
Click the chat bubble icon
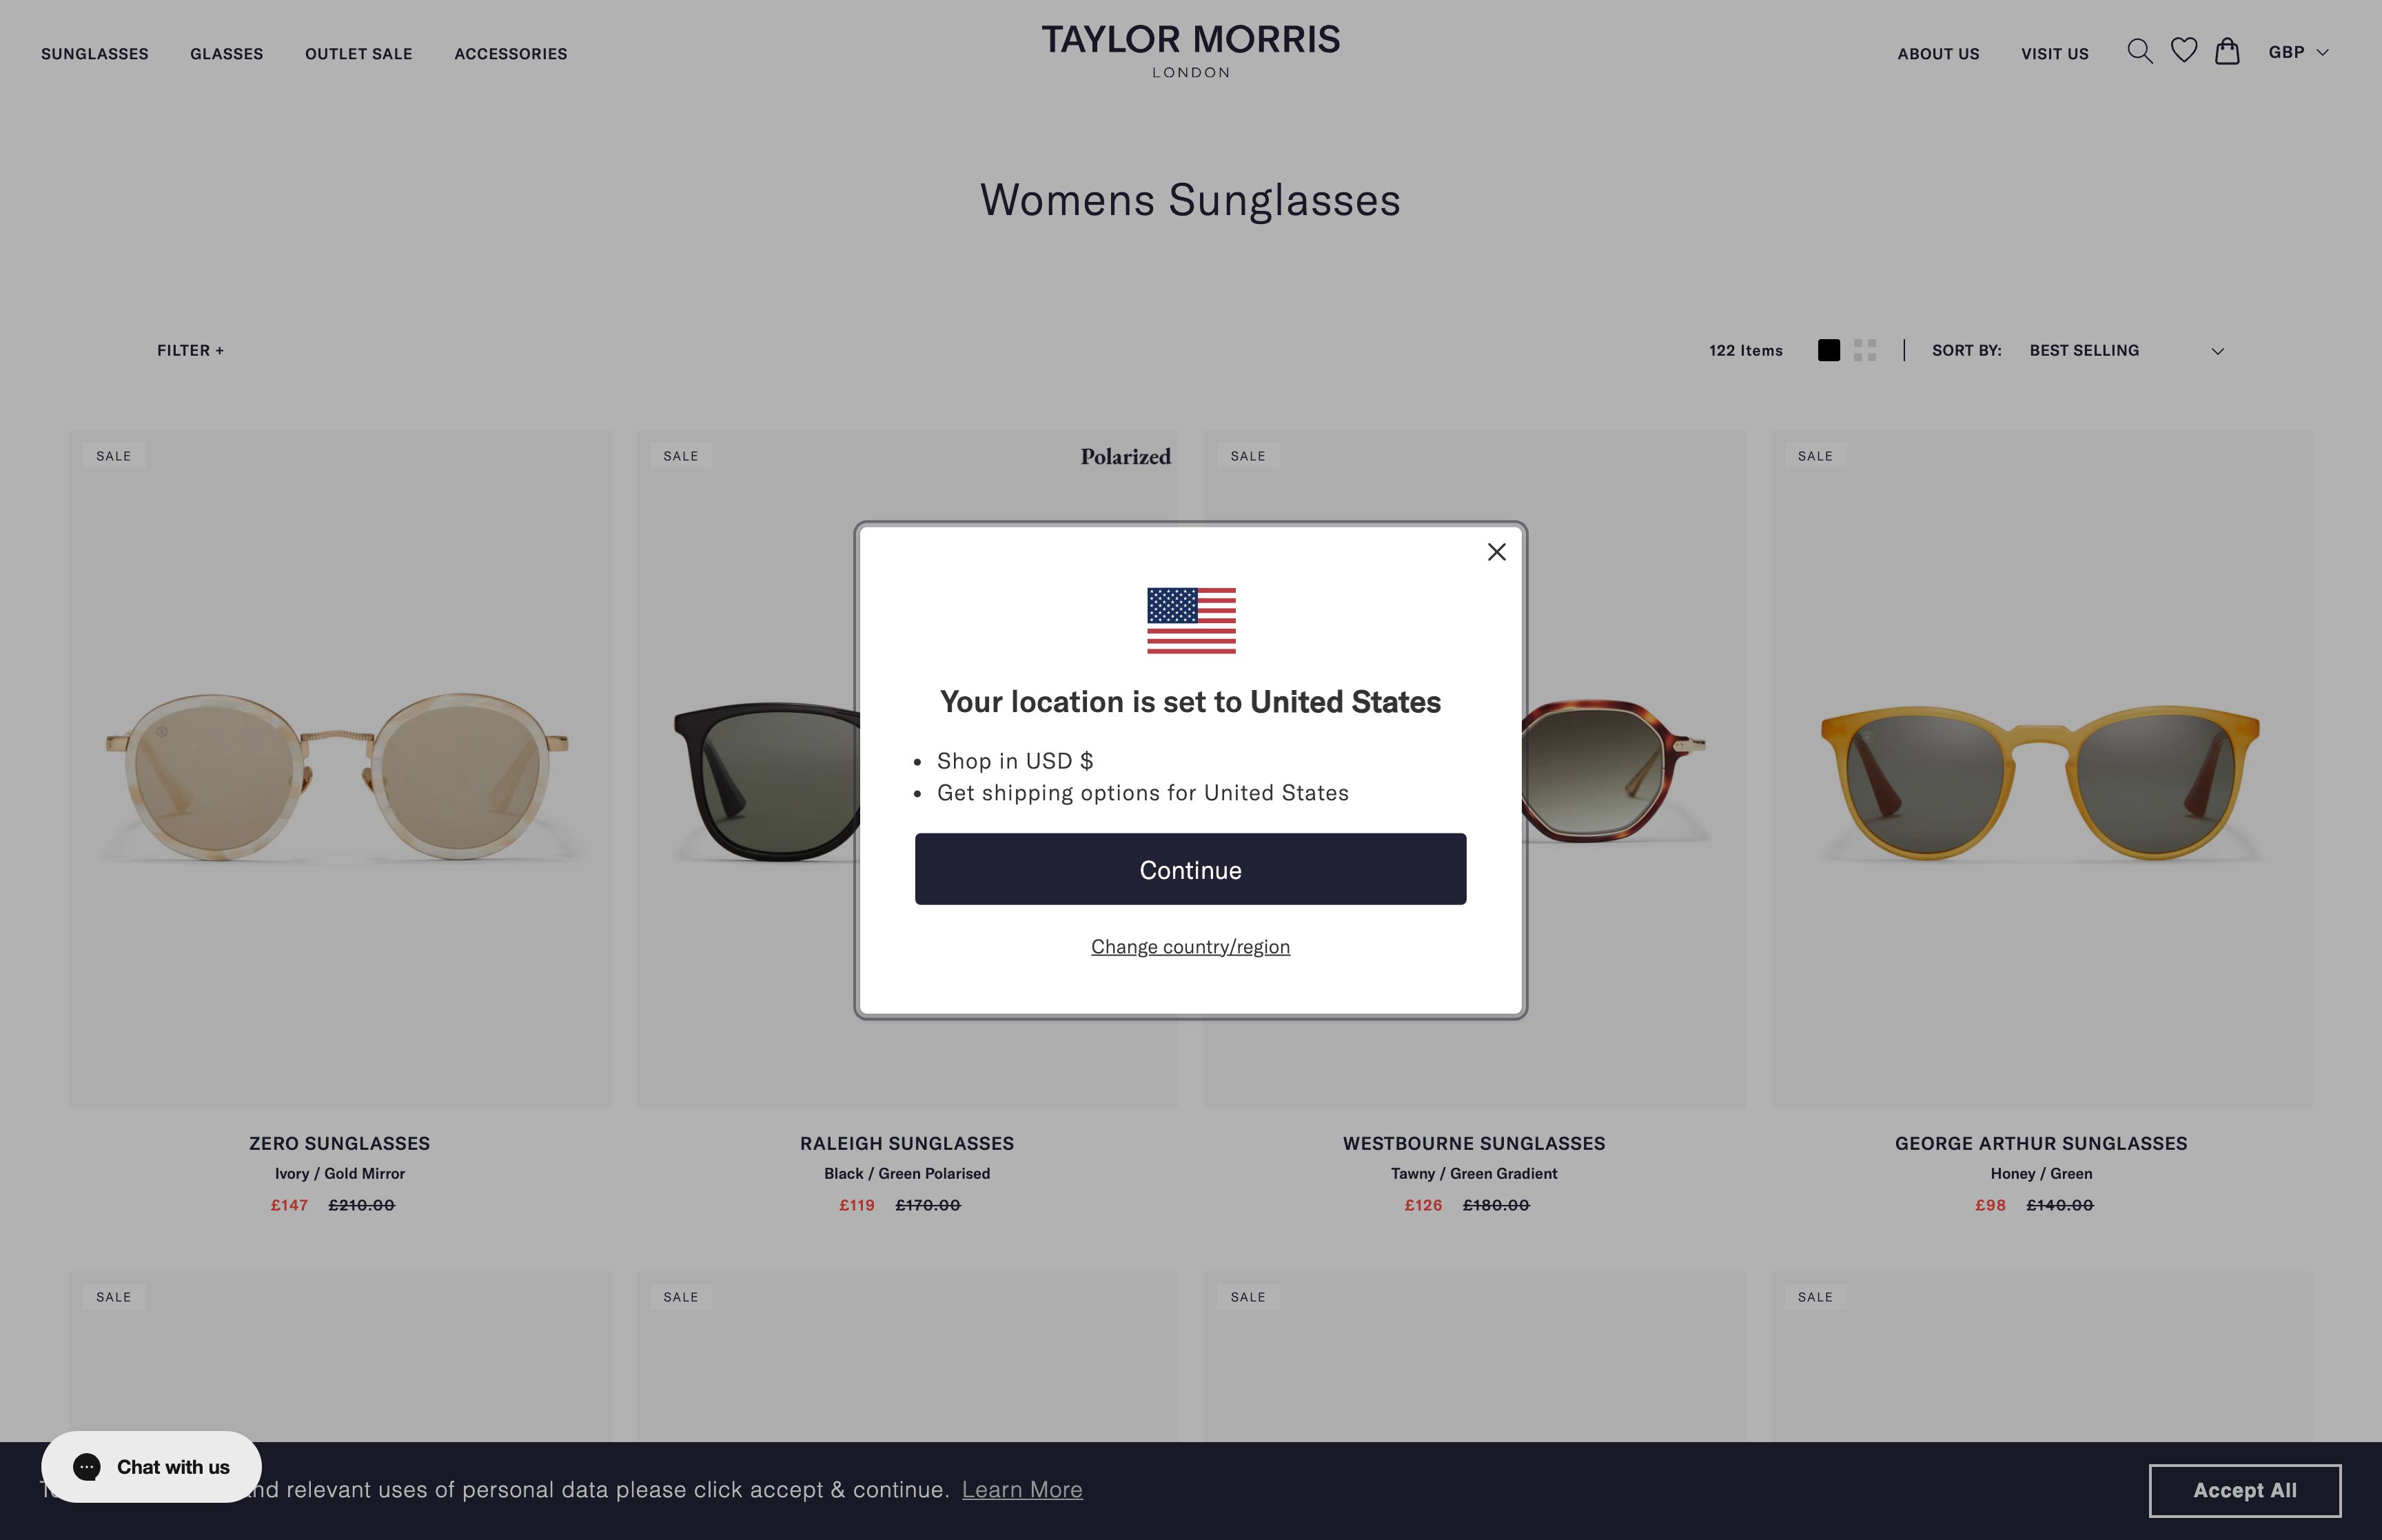click(87, 1466)
